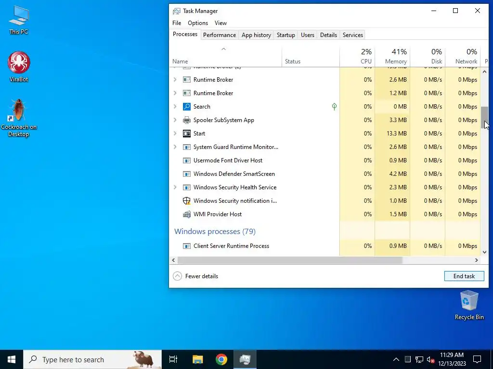Click the Windows processes (79) group header
This screenshot has width=493, height=369.
pyautogui.click(x=215, y=232)
